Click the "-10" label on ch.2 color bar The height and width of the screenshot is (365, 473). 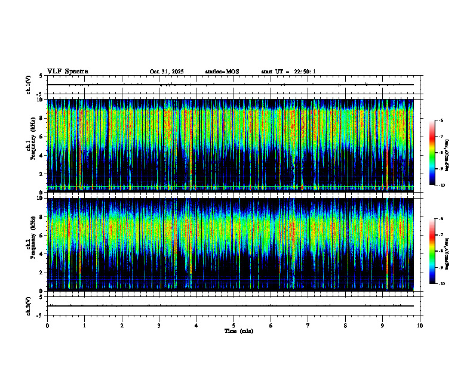[441, 284]
